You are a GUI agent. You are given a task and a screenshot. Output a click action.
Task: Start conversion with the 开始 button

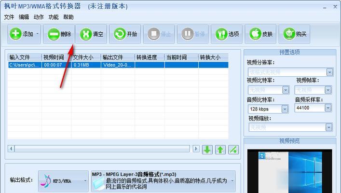click(125, 34)
